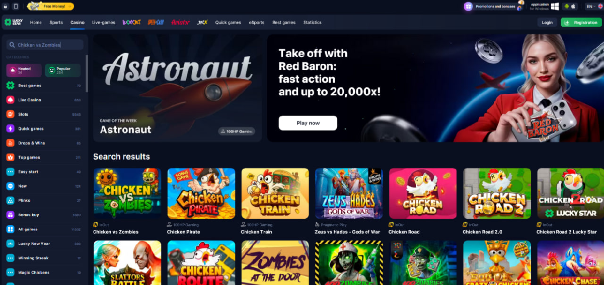Open the Apple app download icon
The image size is (604, 285).
[573, 7]
